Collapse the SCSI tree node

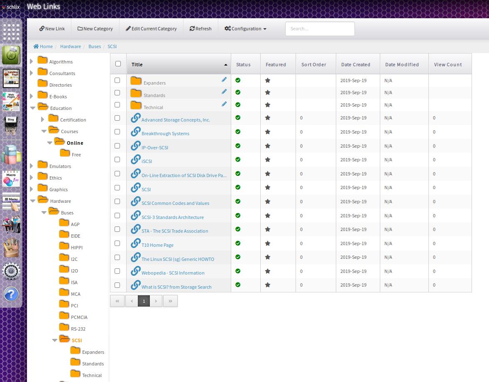(x=54, y=340)
